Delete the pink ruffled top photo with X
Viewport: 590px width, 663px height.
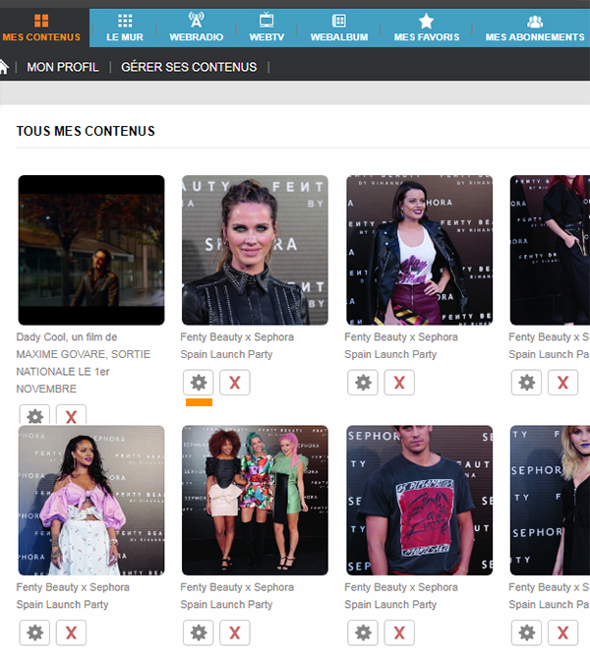[71, 633]
